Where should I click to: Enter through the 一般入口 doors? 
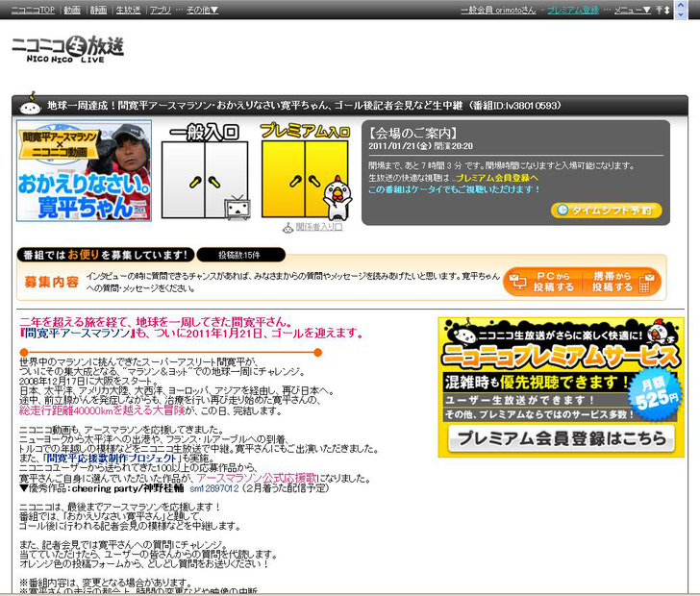point(205,180)
